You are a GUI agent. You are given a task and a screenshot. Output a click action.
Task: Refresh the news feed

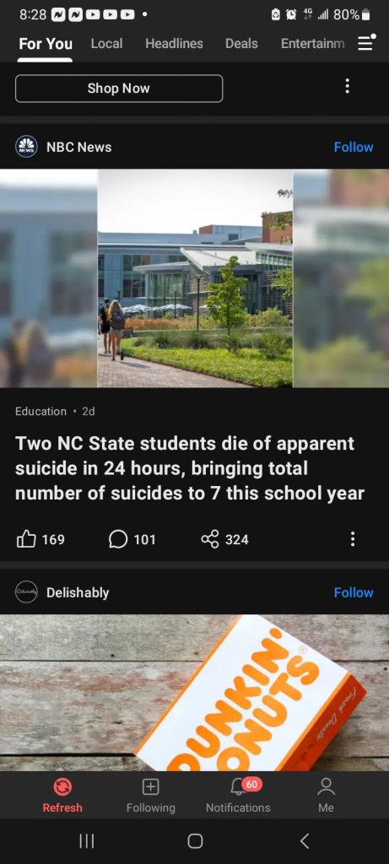(x=62, y=796)
